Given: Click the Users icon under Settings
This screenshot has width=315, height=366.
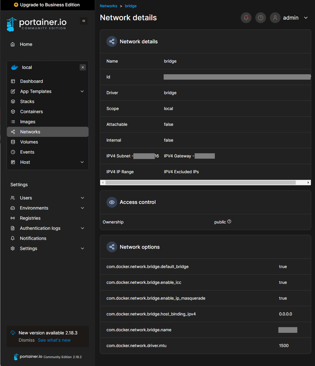Looking at the screenshot, I should tap(13, 198).
